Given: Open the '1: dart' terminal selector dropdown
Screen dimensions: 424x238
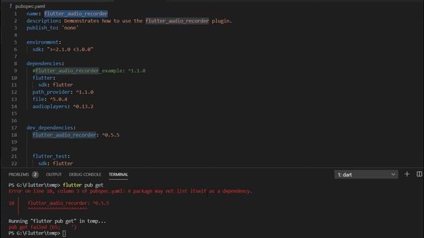Looking at the screenshot, I should [x=366, y=175].
